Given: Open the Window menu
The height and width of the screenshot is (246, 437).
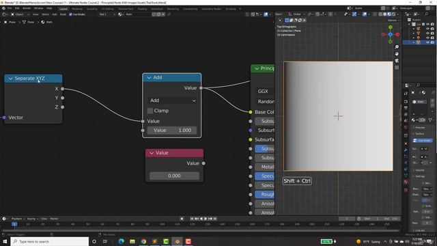Looking at the screenshot, I should coord(38,8).
